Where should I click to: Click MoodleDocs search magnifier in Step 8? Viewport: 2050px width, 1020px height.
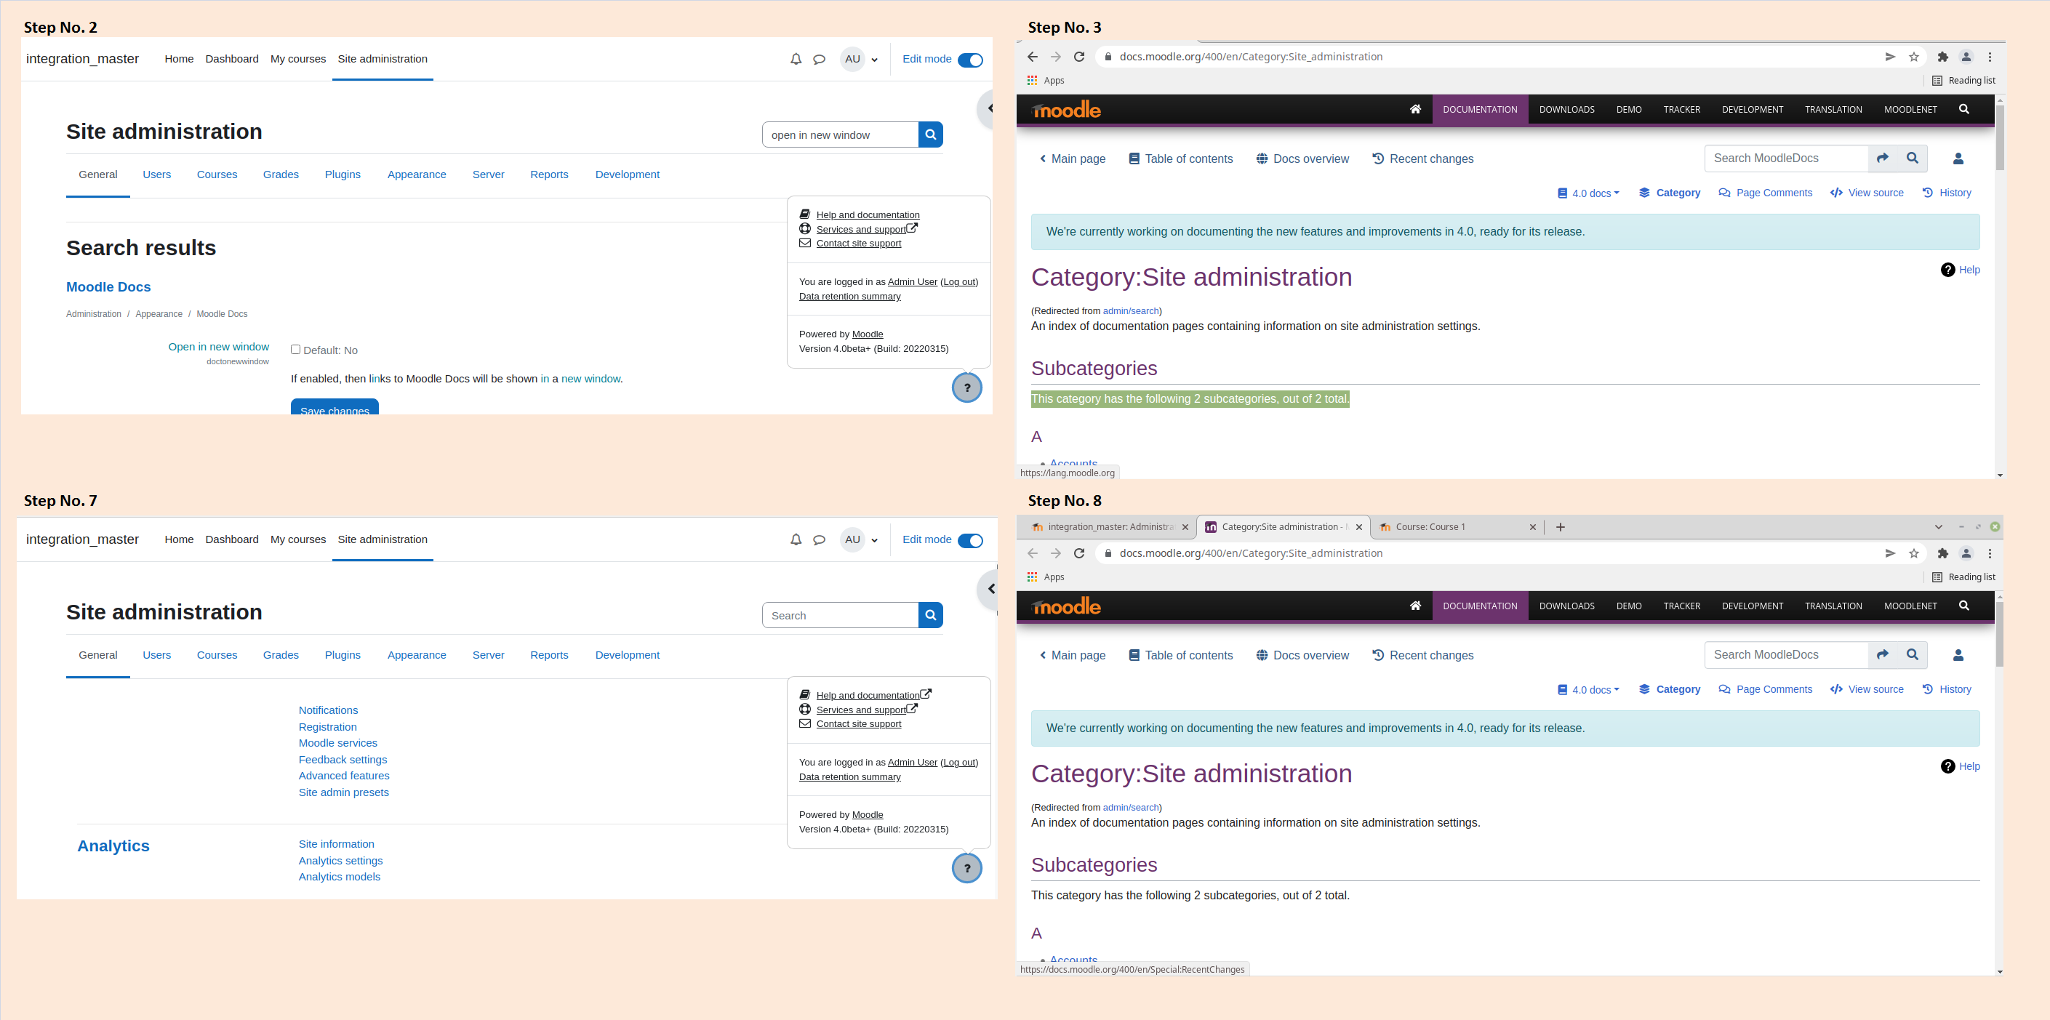click(x=1913, y=655)
